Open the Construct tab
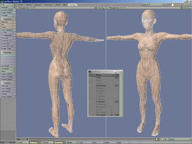This screenshot has width=192, height=144. coord(48,4)
